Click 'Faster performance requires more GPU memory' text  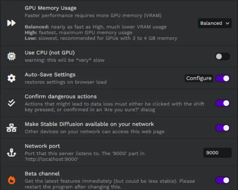pos(93,15)
